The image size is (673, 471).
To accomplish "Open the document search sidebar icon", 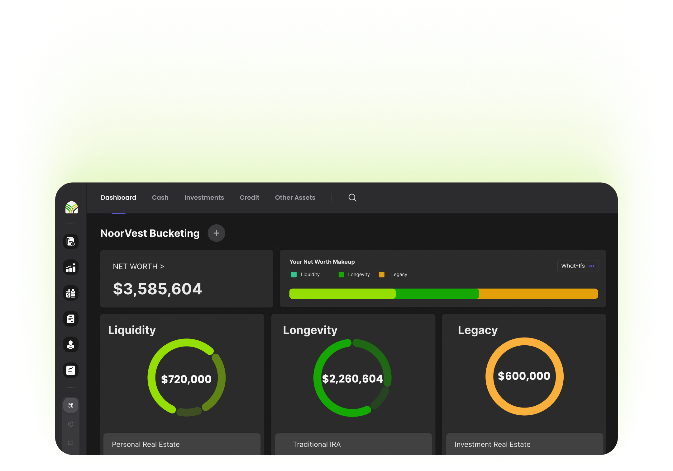I will coord(71,242).
